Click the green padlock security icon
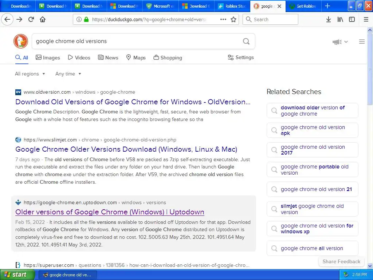Image resolution: width=373 pixels, height=280 pixels. pyautogui.click(x=86, y=19)
